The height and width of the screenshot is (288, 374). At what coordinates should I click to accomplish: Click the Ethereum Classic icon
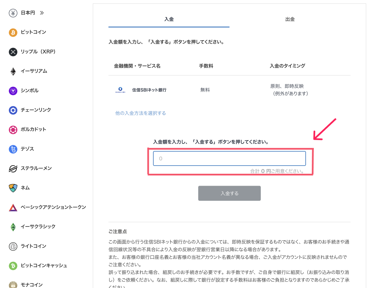coord(13,227)
